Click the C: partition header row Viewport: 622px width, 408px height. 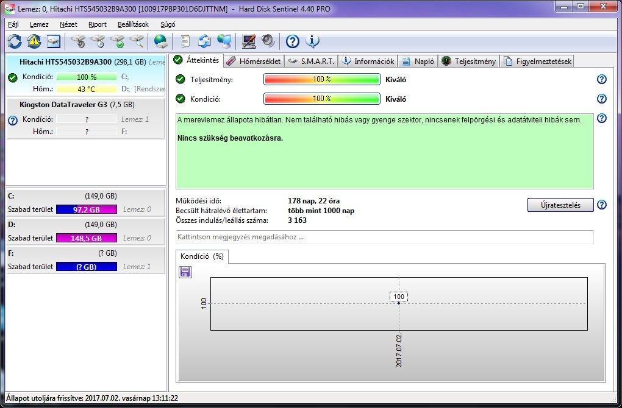86,196
